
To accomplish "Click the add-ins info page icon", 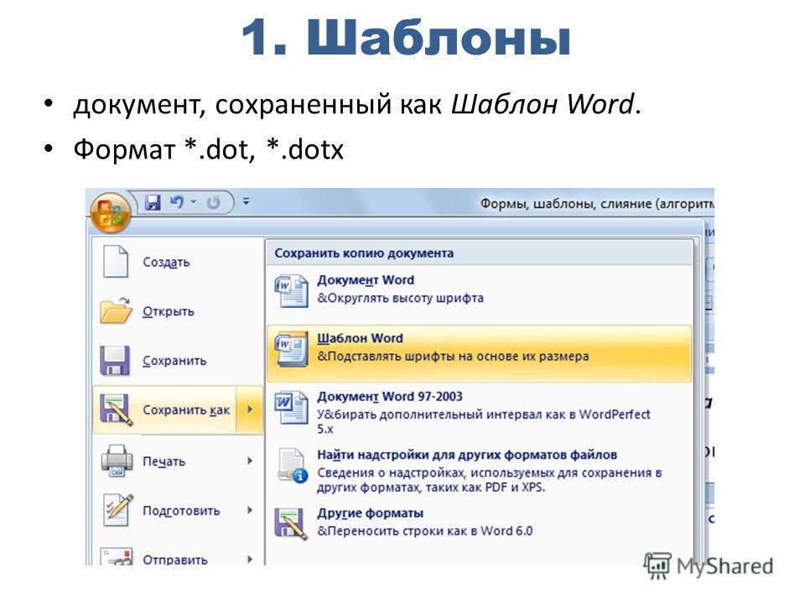I will [292, 466].
